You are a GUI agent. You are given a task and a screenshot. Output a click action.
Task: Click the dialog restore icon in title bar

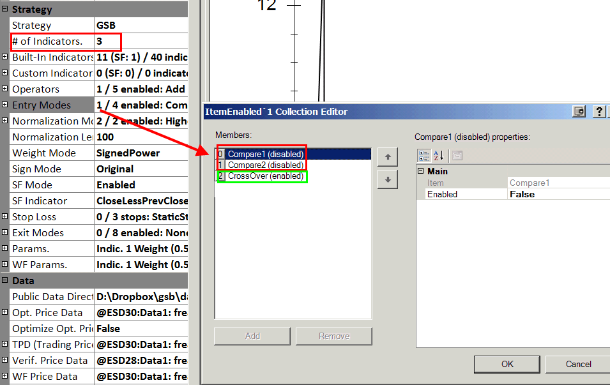[579, 112]
